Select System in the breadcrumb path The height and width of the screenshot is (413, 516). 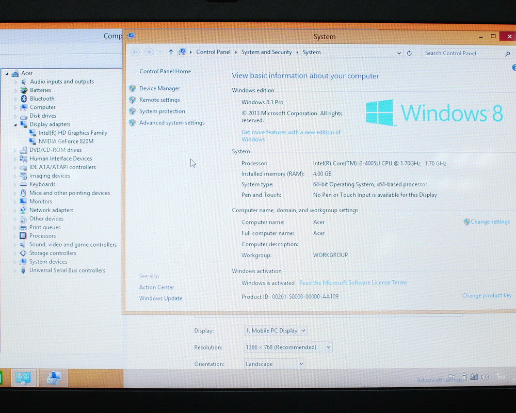point(312,52)
